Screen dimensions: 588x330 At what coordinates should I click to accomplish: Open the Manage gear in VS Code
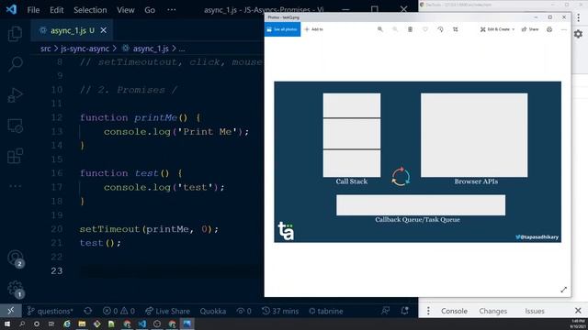tap(16, 289)
